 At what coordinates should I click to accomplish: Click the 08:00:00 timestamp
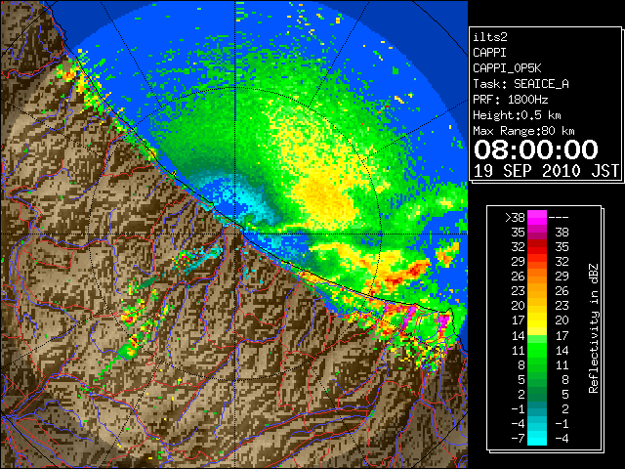tap(536, 149)
